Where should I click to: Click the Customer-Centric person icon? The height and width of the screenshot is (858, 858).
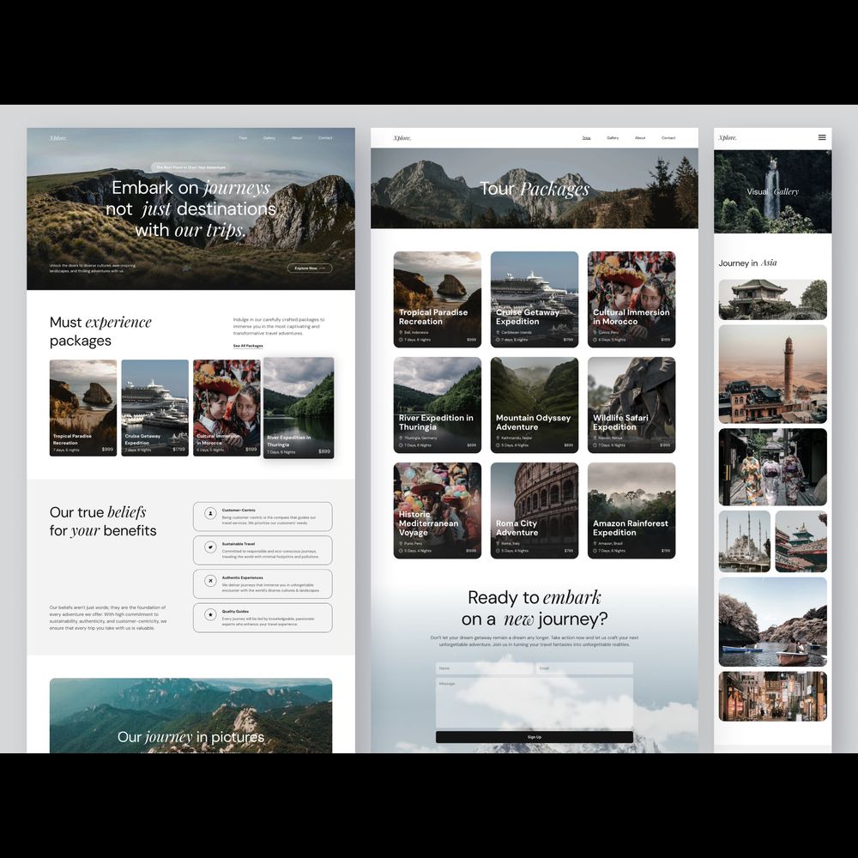[x=210, y=513]
